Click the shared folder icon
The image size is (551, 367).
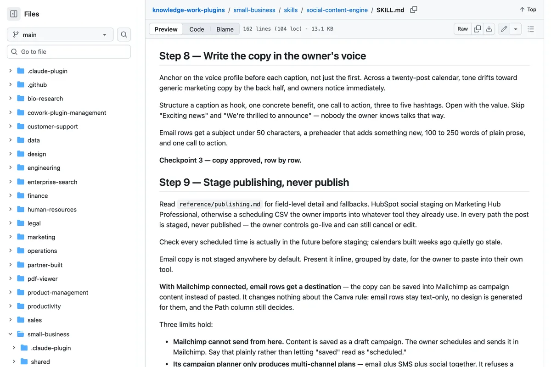click(24, 361)
